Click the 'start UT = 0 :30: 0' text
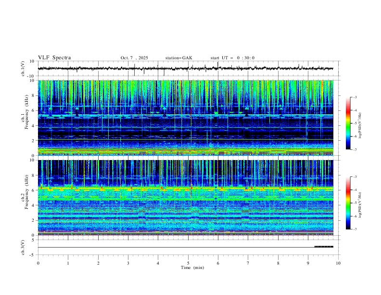This screenshot has height=295, width=381. click(232, 58)
